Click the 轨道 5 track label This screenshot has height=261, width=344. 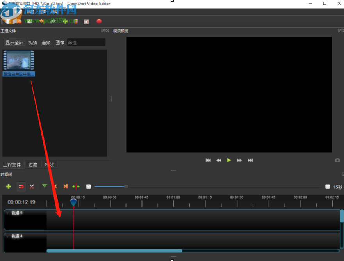click(x=17, y=213)
